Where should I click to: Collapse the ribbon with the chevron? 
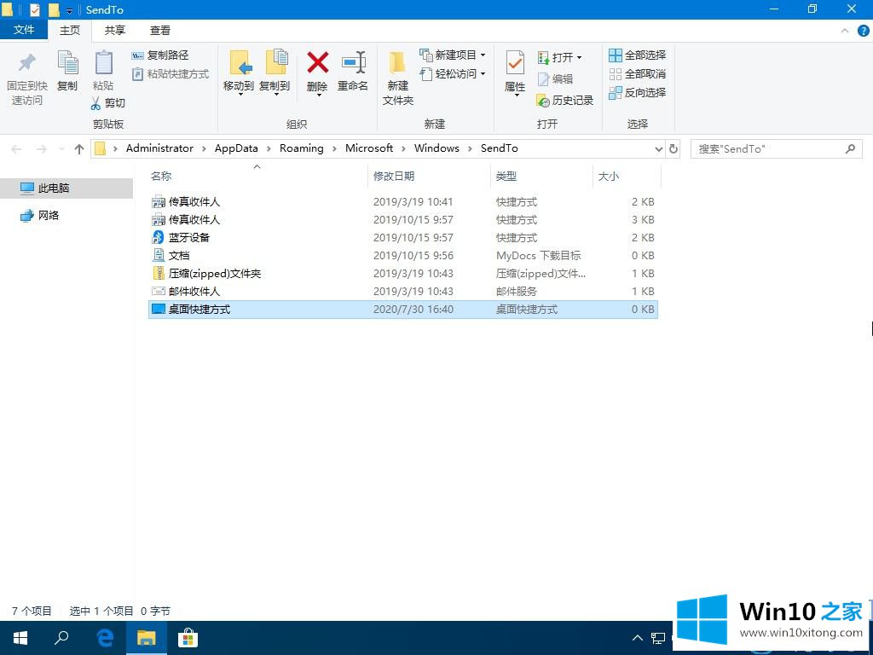(845, 31)
